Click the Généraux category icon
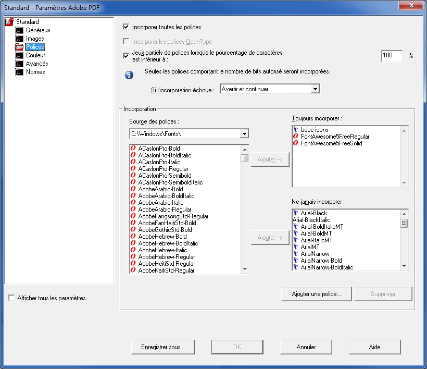 pos(19,30)
